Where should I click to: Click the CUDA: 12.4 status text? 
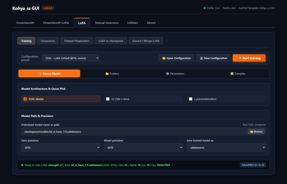213,8
